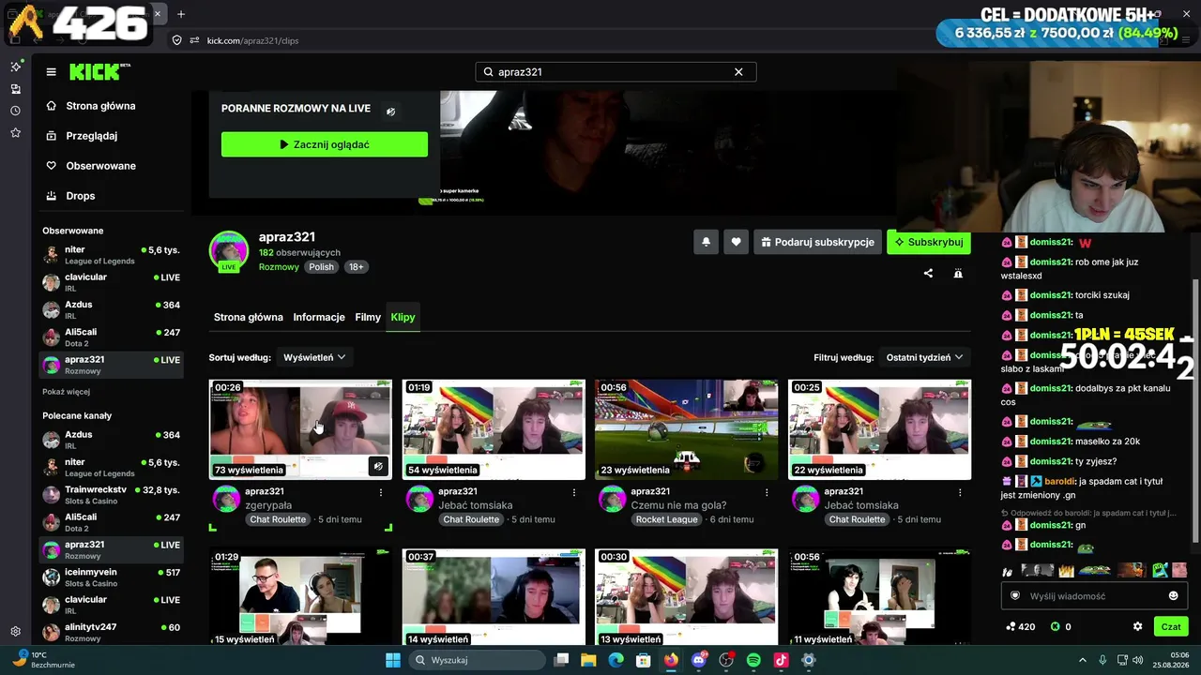Click the Polish language tag

(x=322, y=267)
